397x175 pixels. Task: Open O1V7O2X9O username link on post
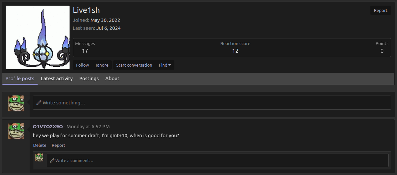[x=48, y=127]
